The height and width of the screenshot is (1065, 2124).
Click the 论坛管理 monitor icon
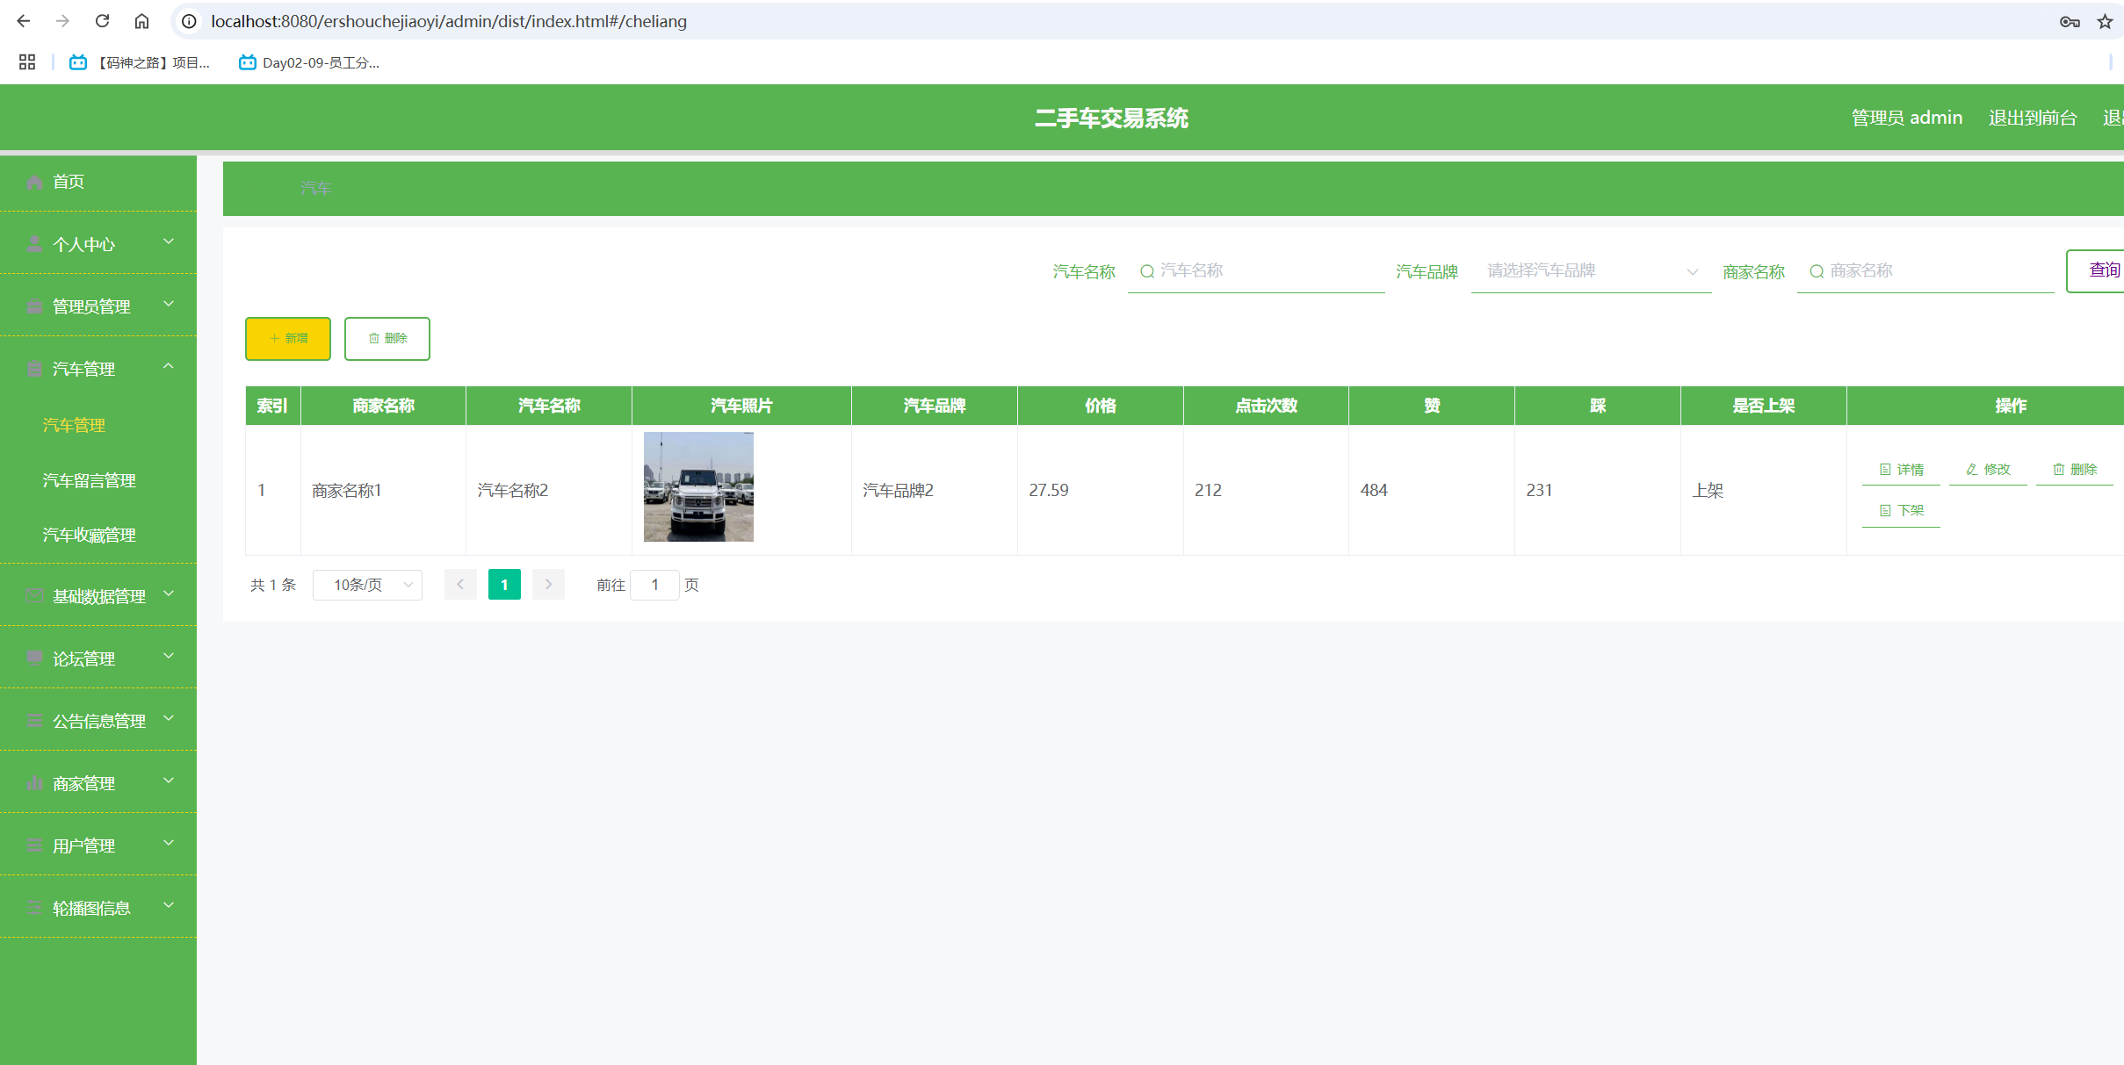[34, 658]
